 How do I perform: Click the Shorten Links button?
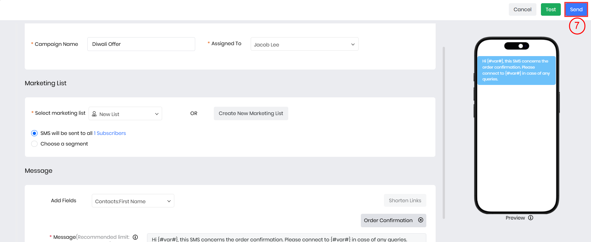[x=405, y=201]
